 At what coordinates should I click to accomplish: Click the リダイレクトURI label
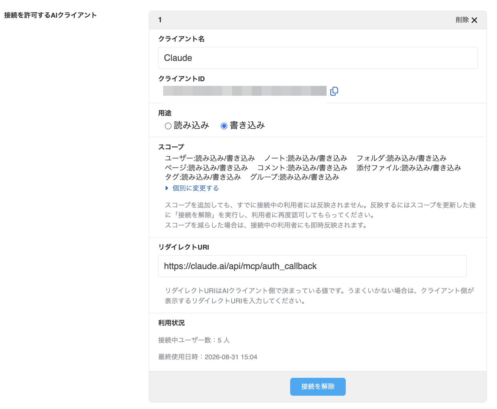click(x=184, y=247)
